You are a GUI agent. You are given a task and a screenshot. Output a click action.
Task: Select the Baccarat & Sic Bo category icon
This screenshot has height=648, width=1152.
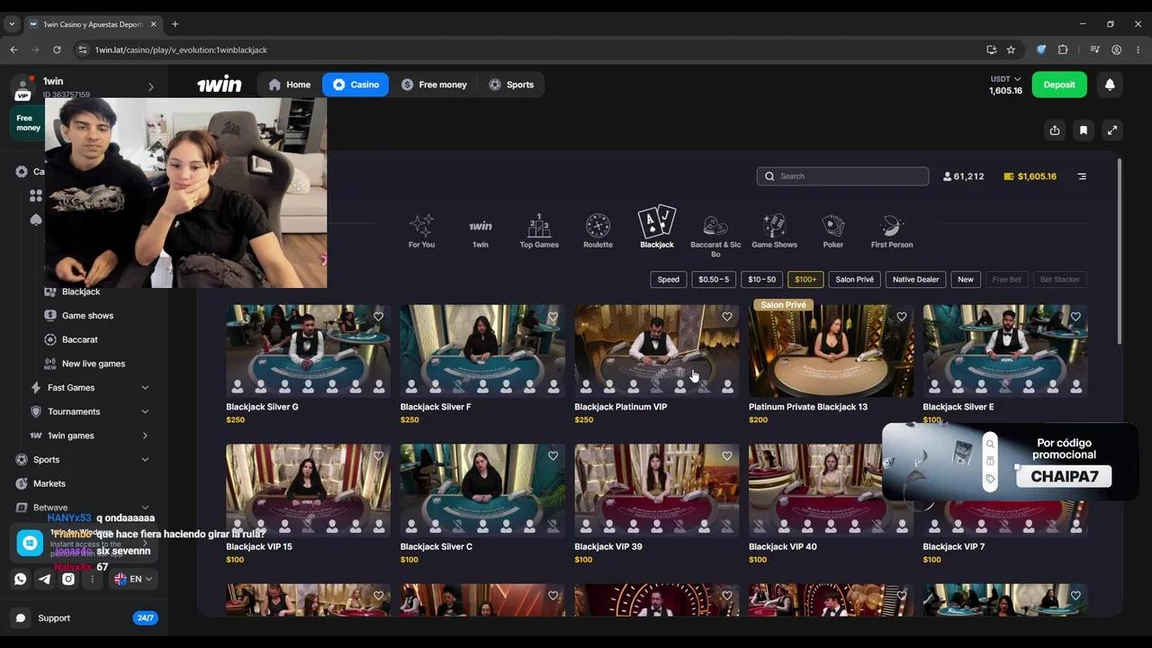(715, 225)
